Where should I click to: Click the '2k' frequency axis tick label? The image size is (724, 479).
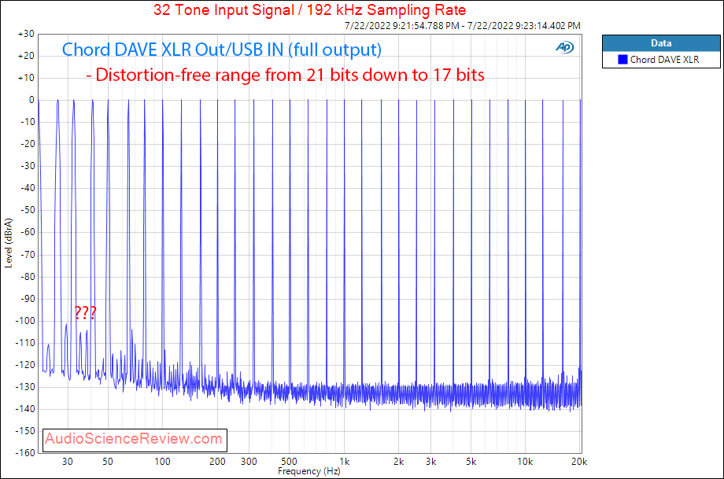[399, 462]
